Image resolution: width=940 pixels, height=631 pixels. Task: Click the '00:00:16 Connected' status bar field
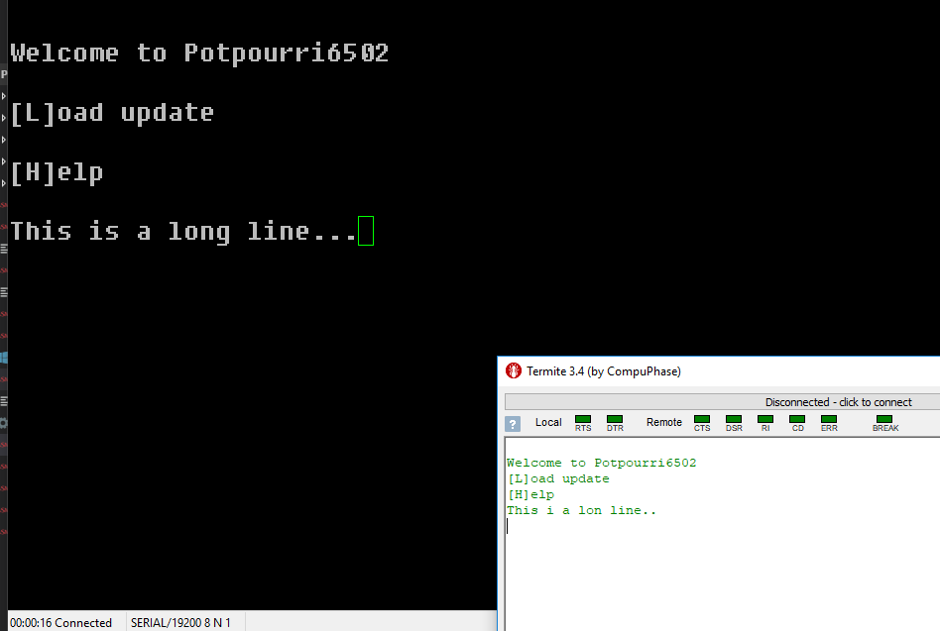61,623
